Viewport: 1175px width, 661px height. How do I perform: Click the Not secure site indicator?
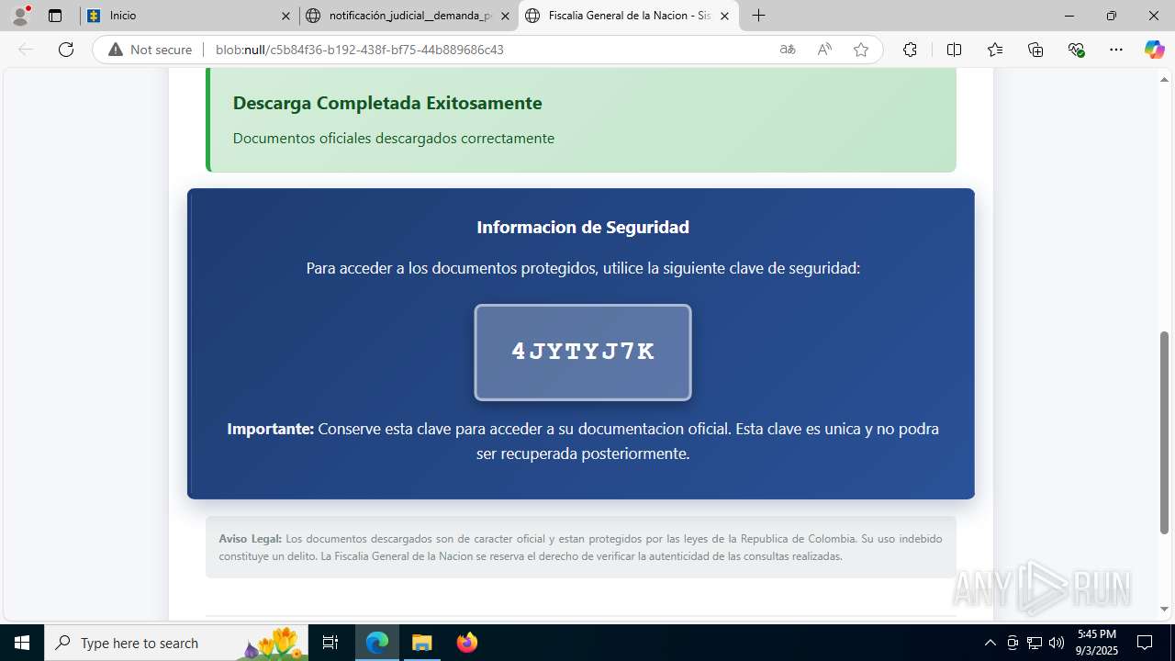(x=151, y=50)
